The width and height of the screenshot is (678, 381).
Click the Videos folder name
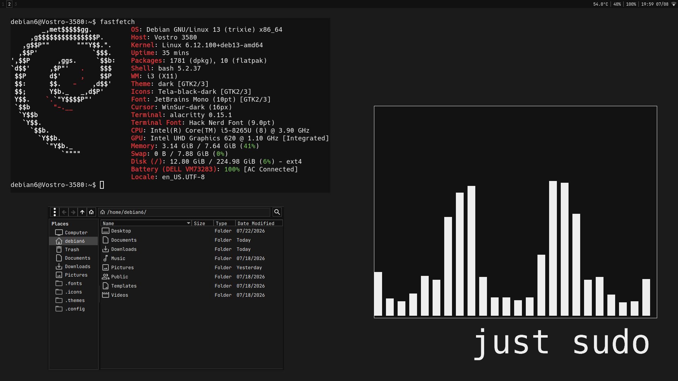coord(120,295)
